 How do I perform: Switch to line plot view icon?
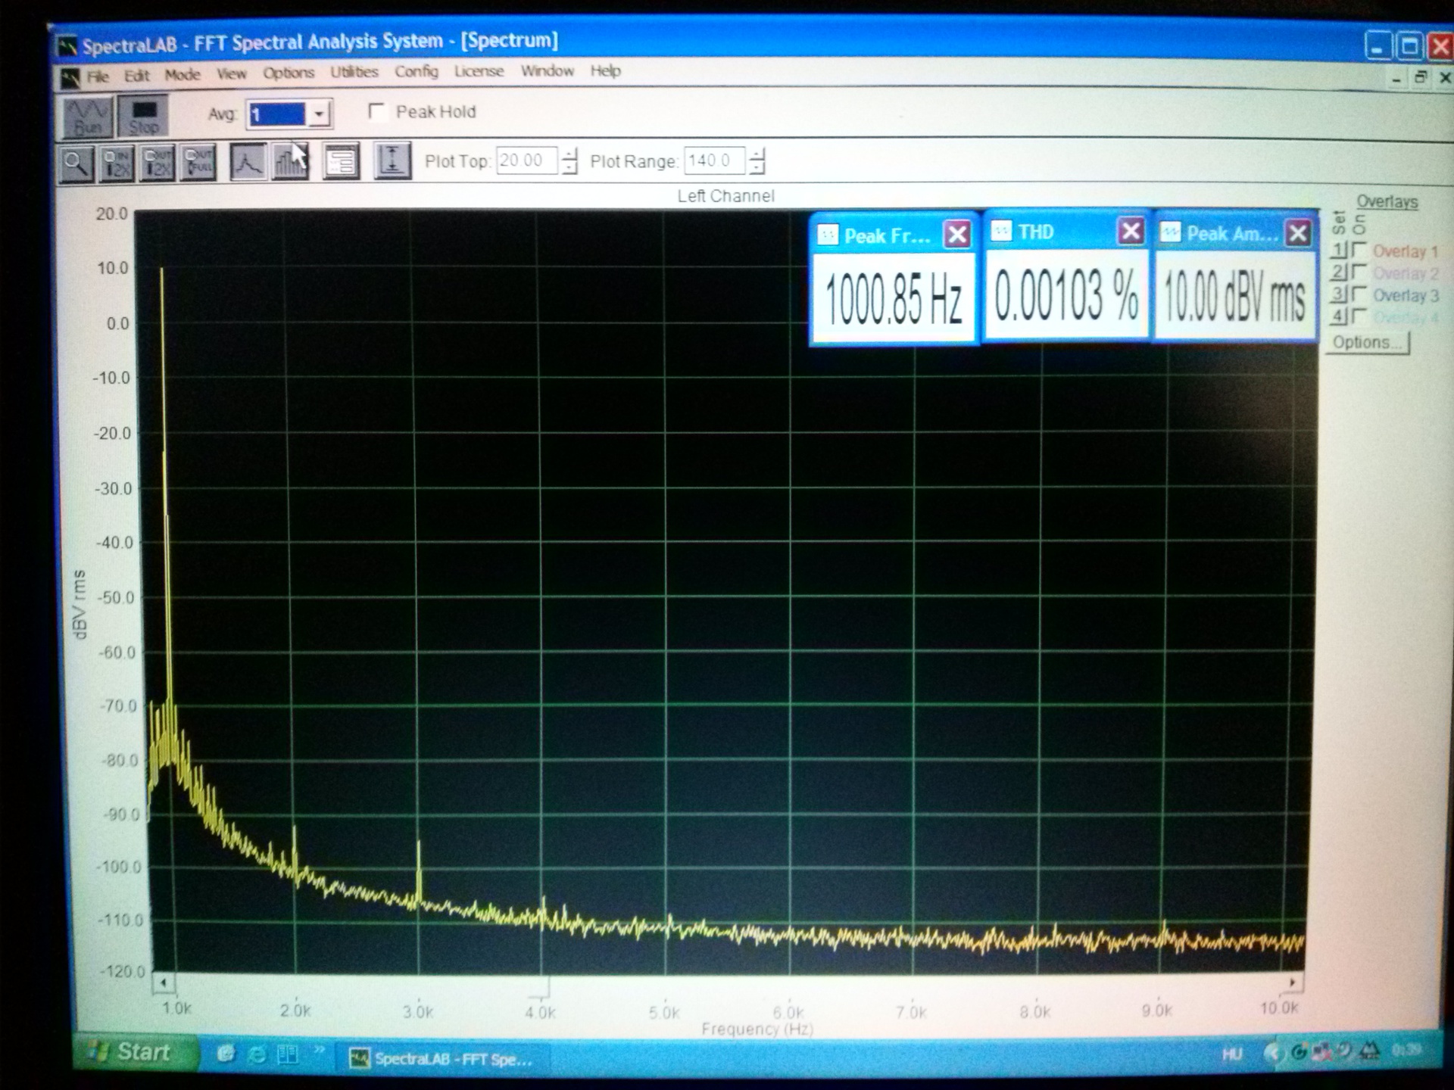(x=248, y=161)
